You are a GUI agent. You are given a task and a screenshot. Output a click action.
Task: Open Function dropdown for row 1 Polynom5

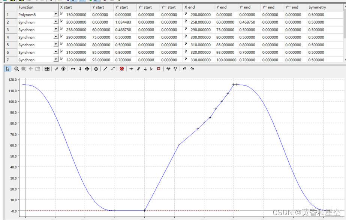point(55,14)
